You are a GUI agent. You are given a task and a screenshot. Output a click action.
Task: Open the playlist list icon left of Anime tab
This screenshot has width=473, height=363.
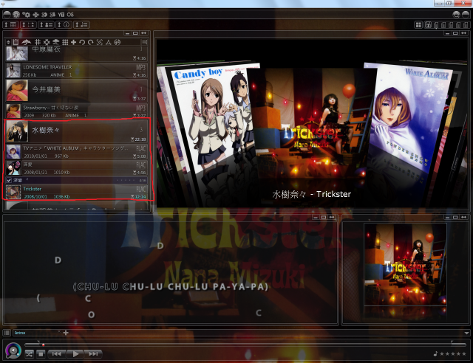pyautogui.click(x=7, y=333)
